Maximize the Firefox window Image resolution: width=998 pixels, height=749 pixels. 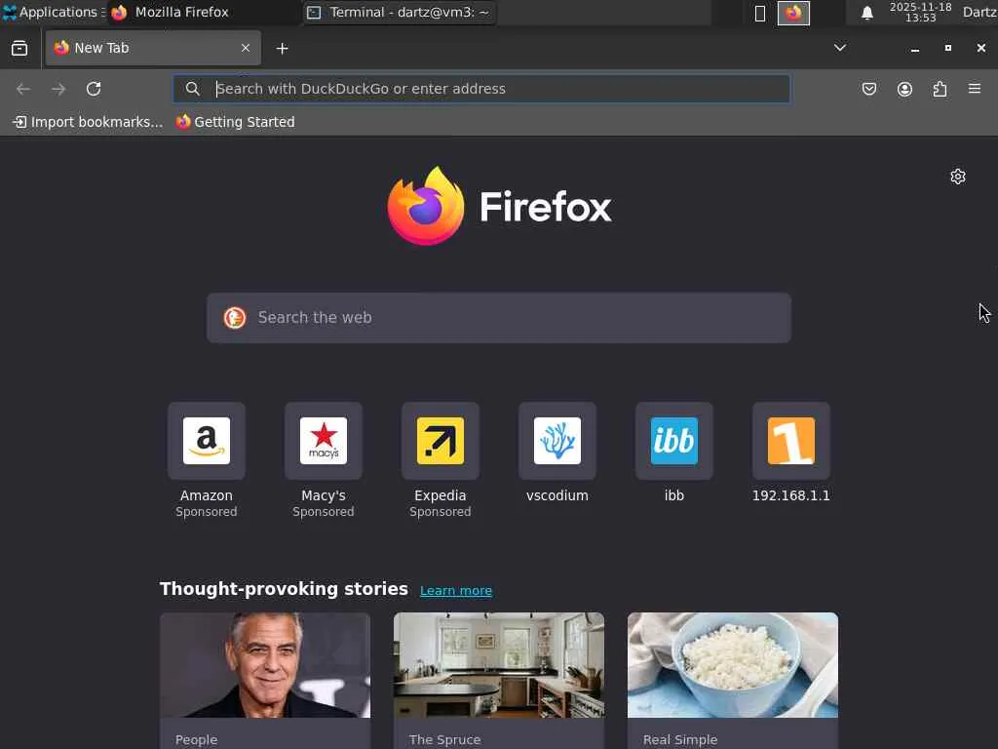point(947,48)
